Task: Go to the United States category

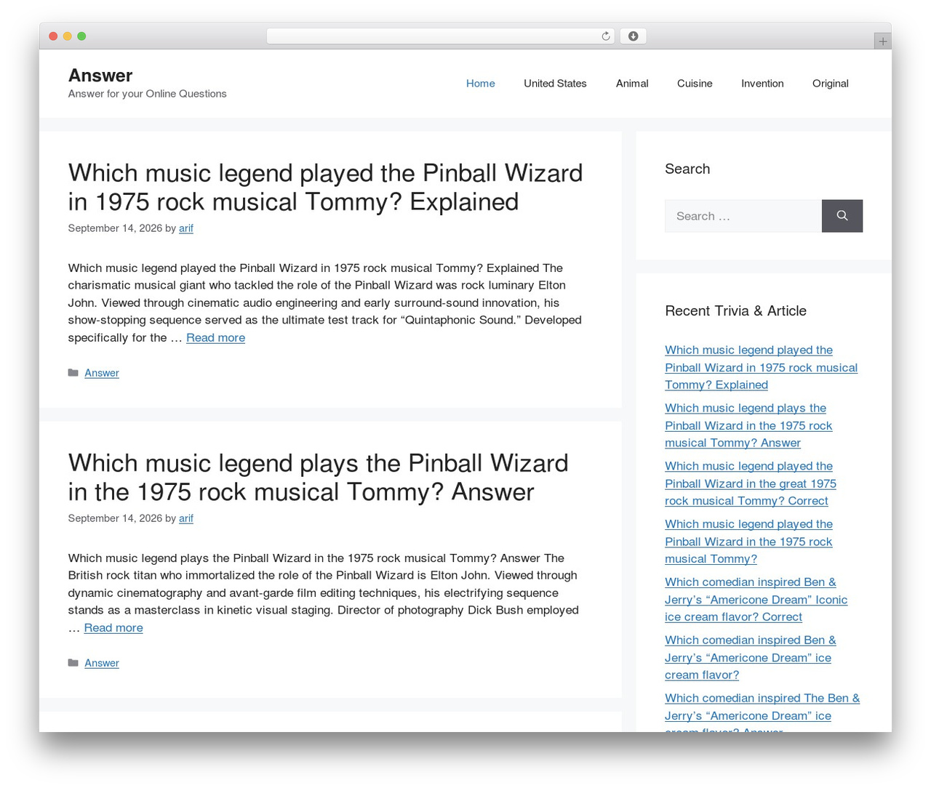Action: point(555,84)
